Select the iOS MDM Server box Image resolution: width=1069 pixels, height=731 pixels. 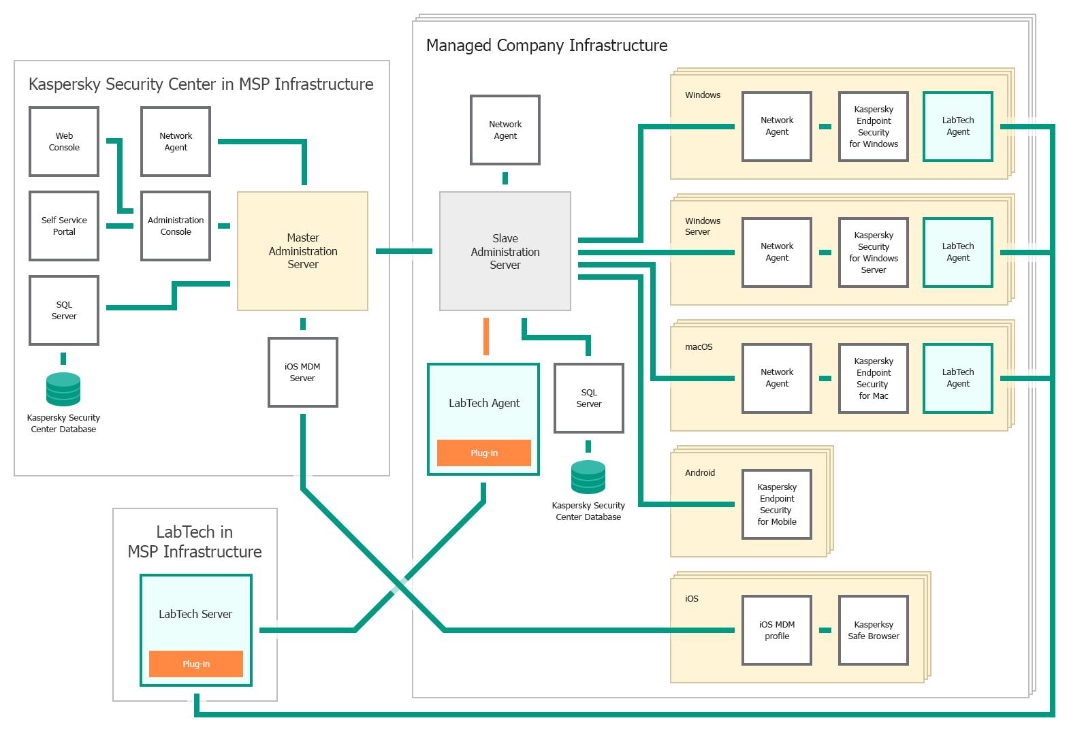[x=303, y=372]
